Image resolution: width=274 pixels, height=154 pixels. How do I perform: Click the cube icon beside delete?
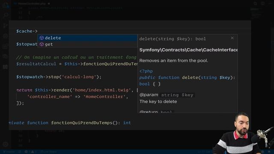[x=42, y=38]
